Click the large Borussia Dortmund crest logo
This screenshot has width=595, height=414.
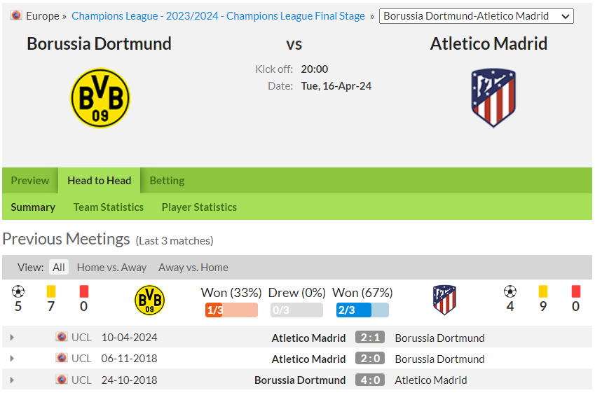100,98
